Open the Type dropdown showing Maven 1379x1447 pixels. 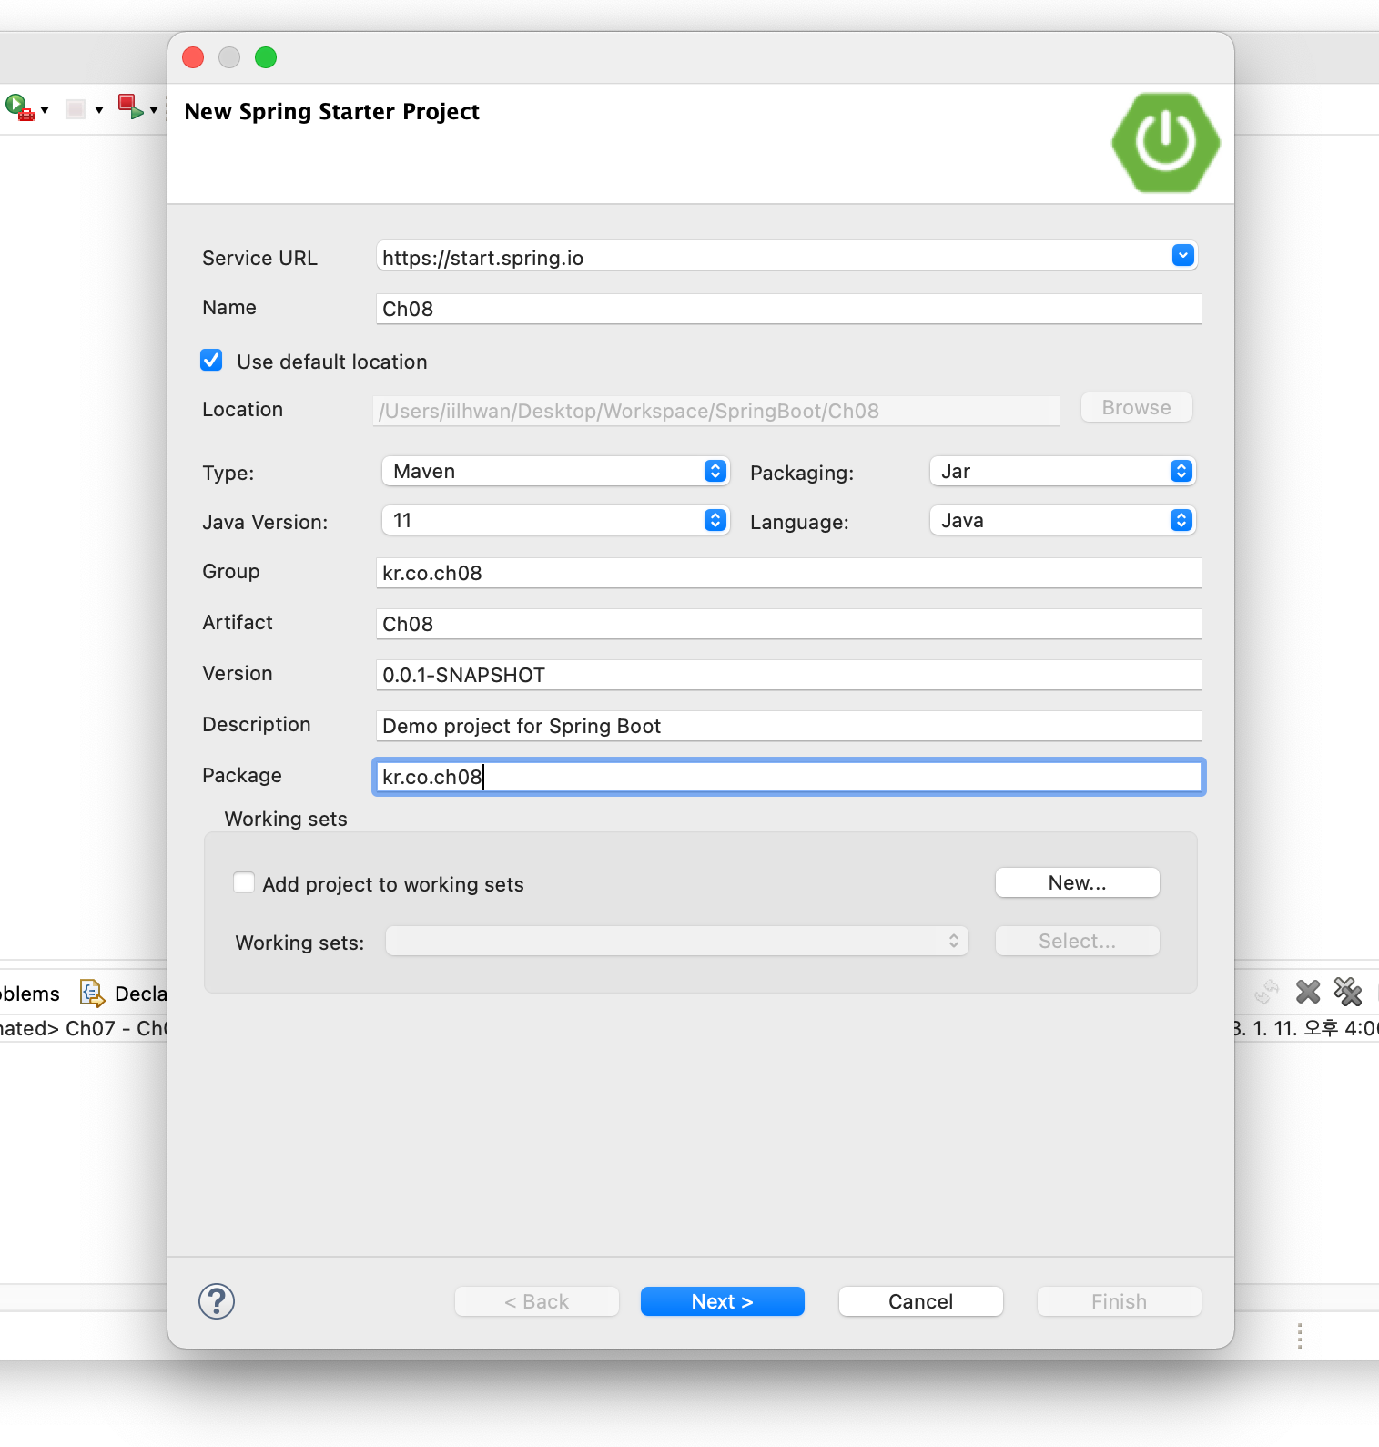[555, 471]
